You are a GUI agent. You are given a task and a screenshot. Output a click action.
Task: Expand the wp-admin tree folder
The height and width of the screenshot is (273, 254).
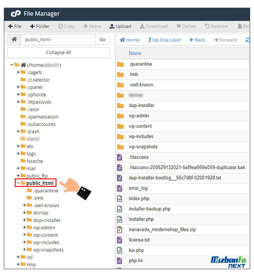point(24,227)
